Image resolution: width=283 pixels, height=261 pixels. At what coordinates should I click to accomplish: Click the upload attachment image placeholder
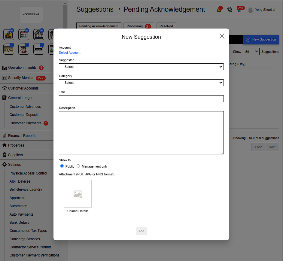(78, 194)
